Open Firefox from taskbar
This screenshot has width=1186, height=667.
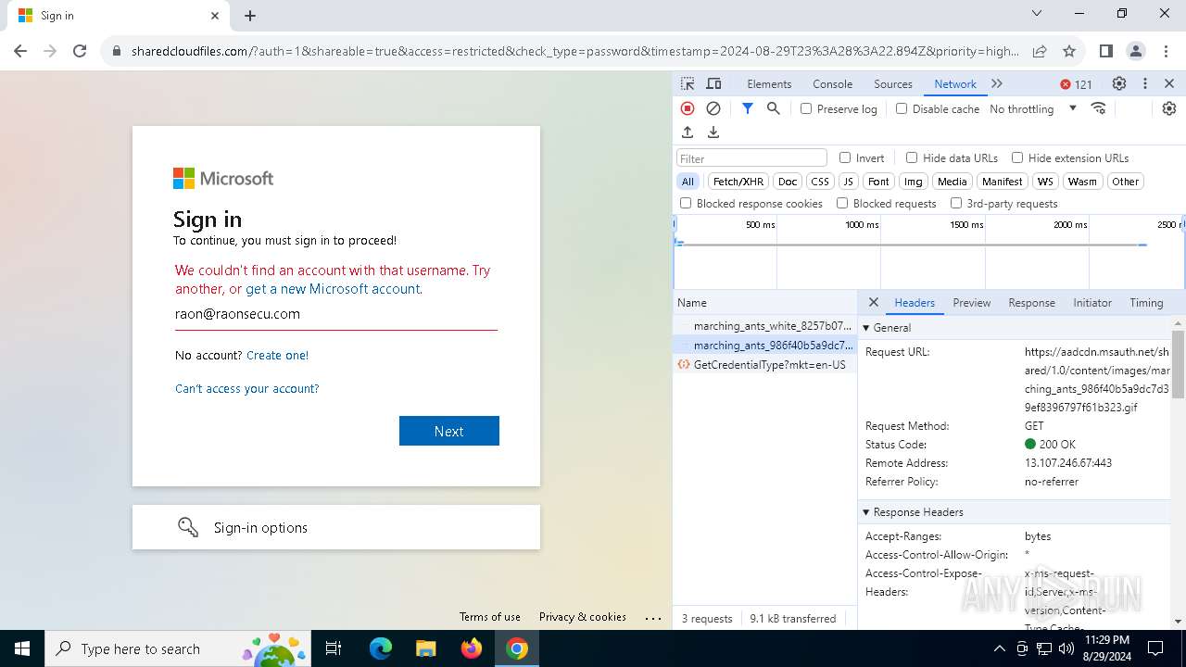pos(472,648)
